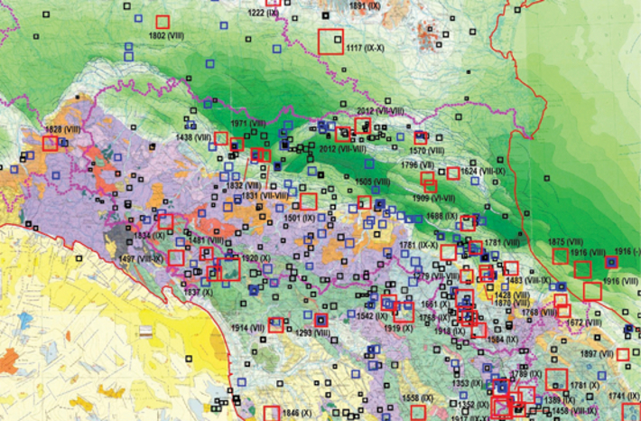Select the red square at 1497 (VIII-IX)
This screenshot has width=641, height=421.
click(x=175, y=257)
